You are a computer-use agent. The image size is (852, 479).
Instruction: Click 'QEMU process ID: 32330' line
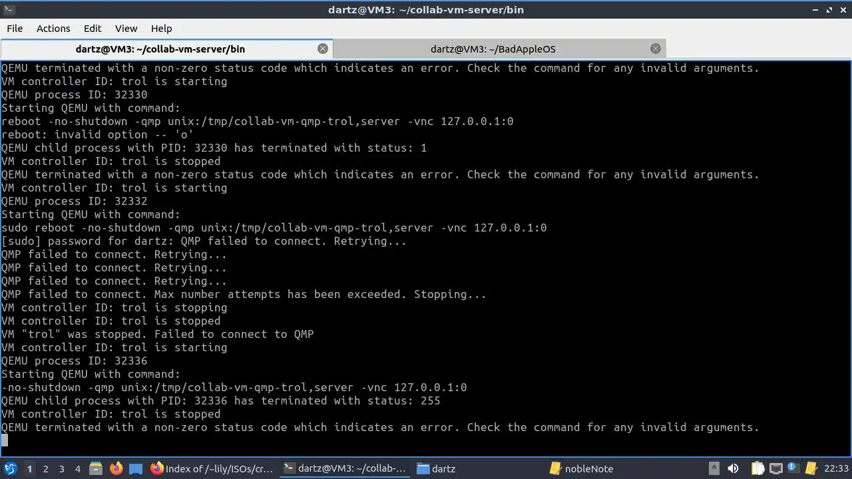pyautogui.click(x=74, y=94)
